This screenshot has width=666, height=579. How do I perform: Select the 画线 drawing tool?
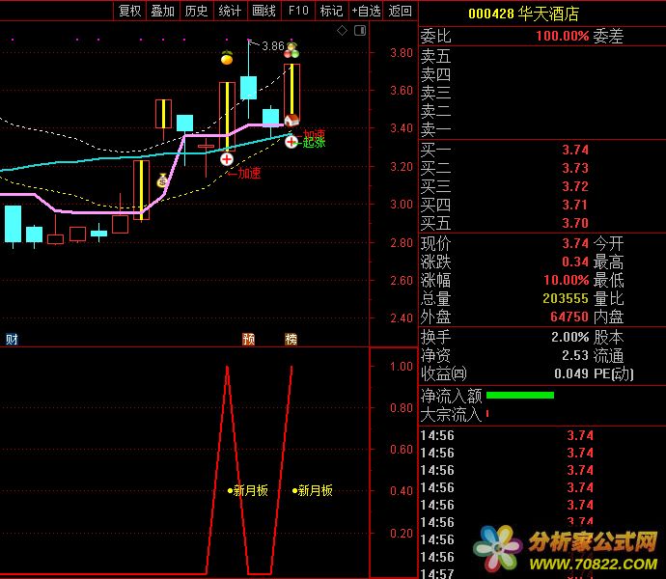pos(264,11)
